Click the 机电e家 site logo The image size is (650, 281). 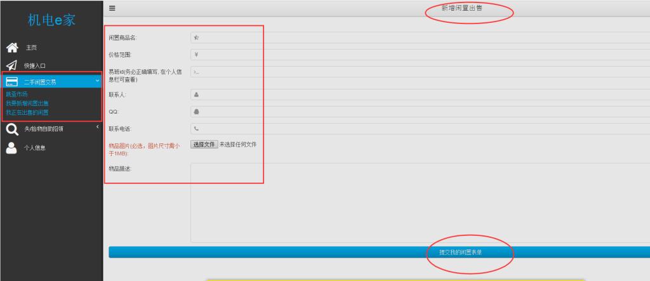(x=51, y=20)
